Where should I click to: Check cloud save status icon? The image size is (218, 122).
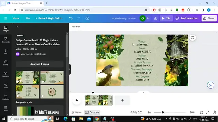(87, 18)
